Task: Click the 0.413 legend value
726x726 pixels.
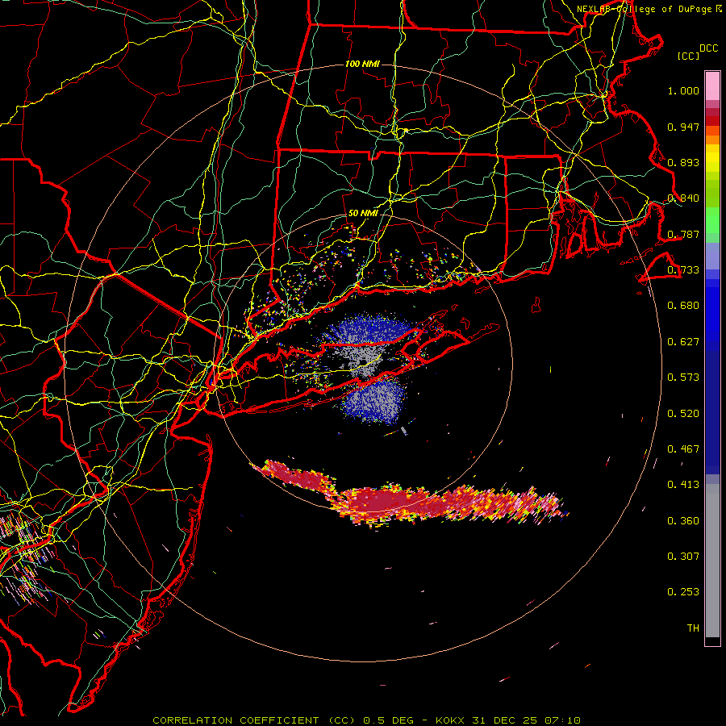Action: (x=683, y=485)
